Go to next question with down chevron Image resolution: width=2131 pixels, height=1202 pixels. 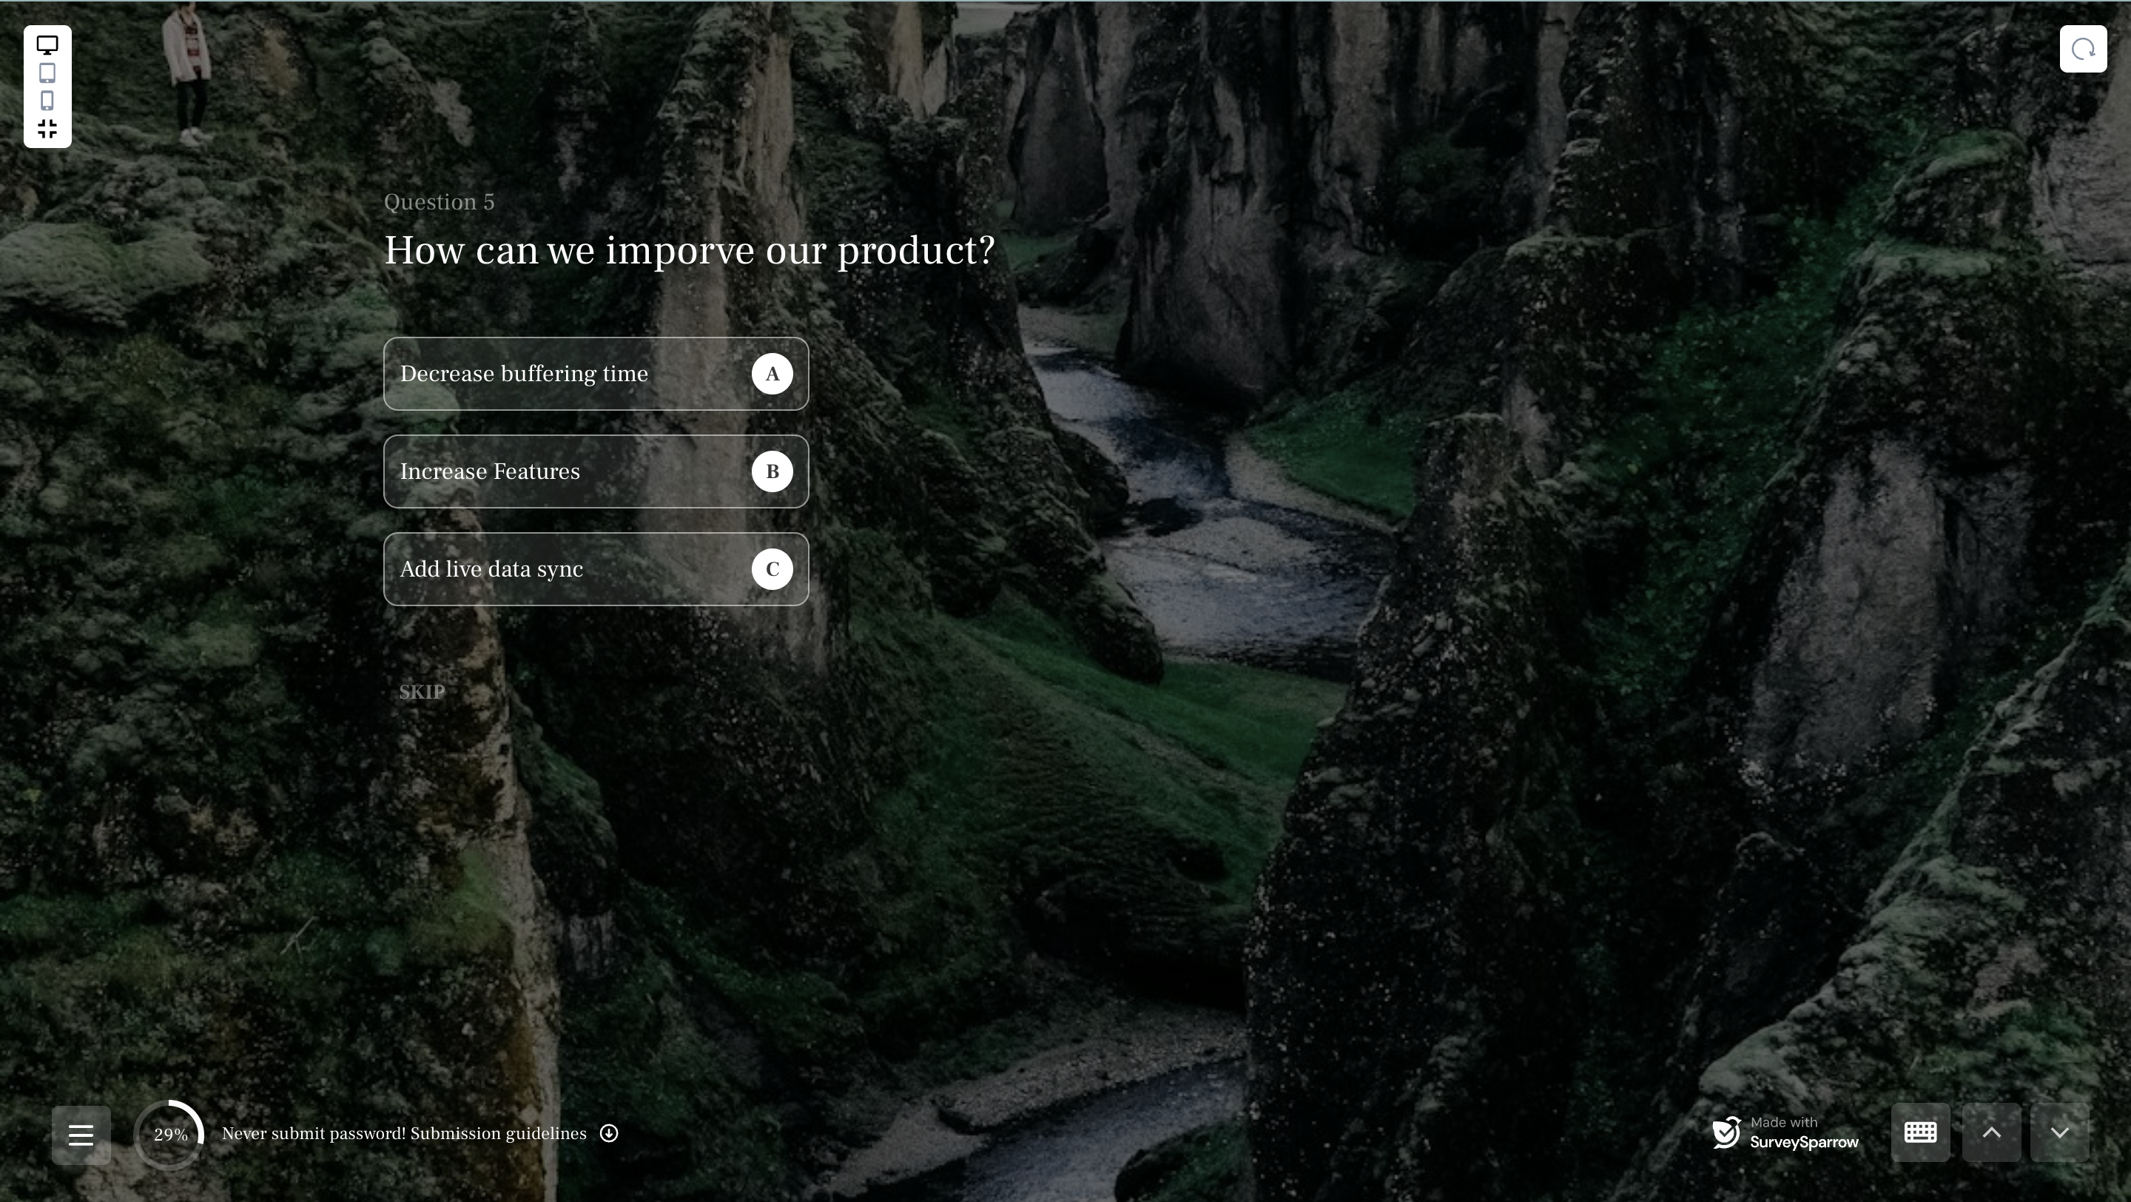(2060, 1132)
